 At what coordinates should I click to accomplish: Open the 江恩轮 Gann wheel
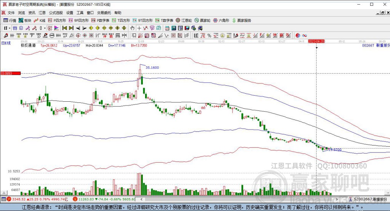pyautogui.click(x=184, y=21)
